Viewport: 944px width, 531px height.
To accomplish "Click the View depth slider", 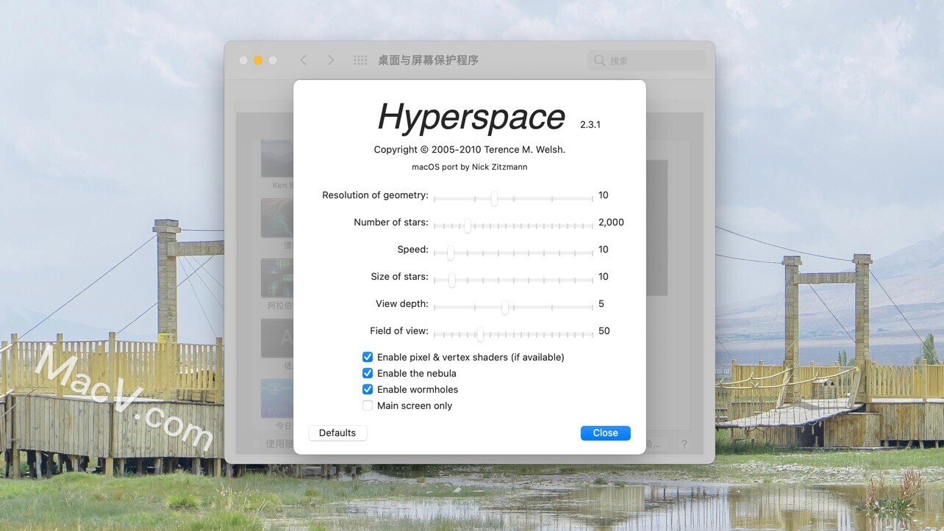I will click(513, 307).
